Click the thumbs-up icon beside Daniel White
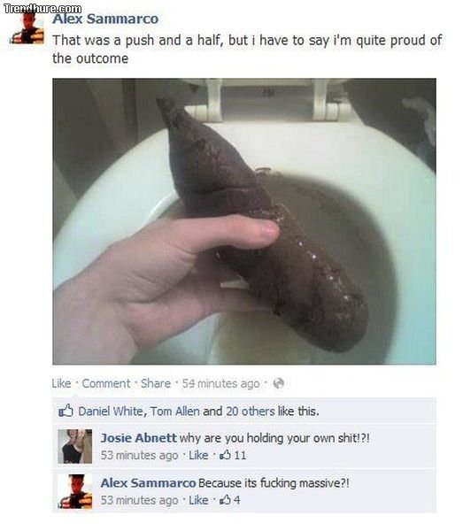The height and width of the screenshot is (531, 463). 66,411
